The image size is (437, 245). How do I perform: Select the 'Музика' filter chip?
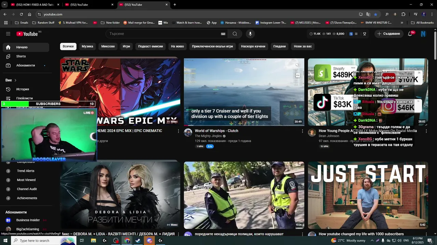87,46
